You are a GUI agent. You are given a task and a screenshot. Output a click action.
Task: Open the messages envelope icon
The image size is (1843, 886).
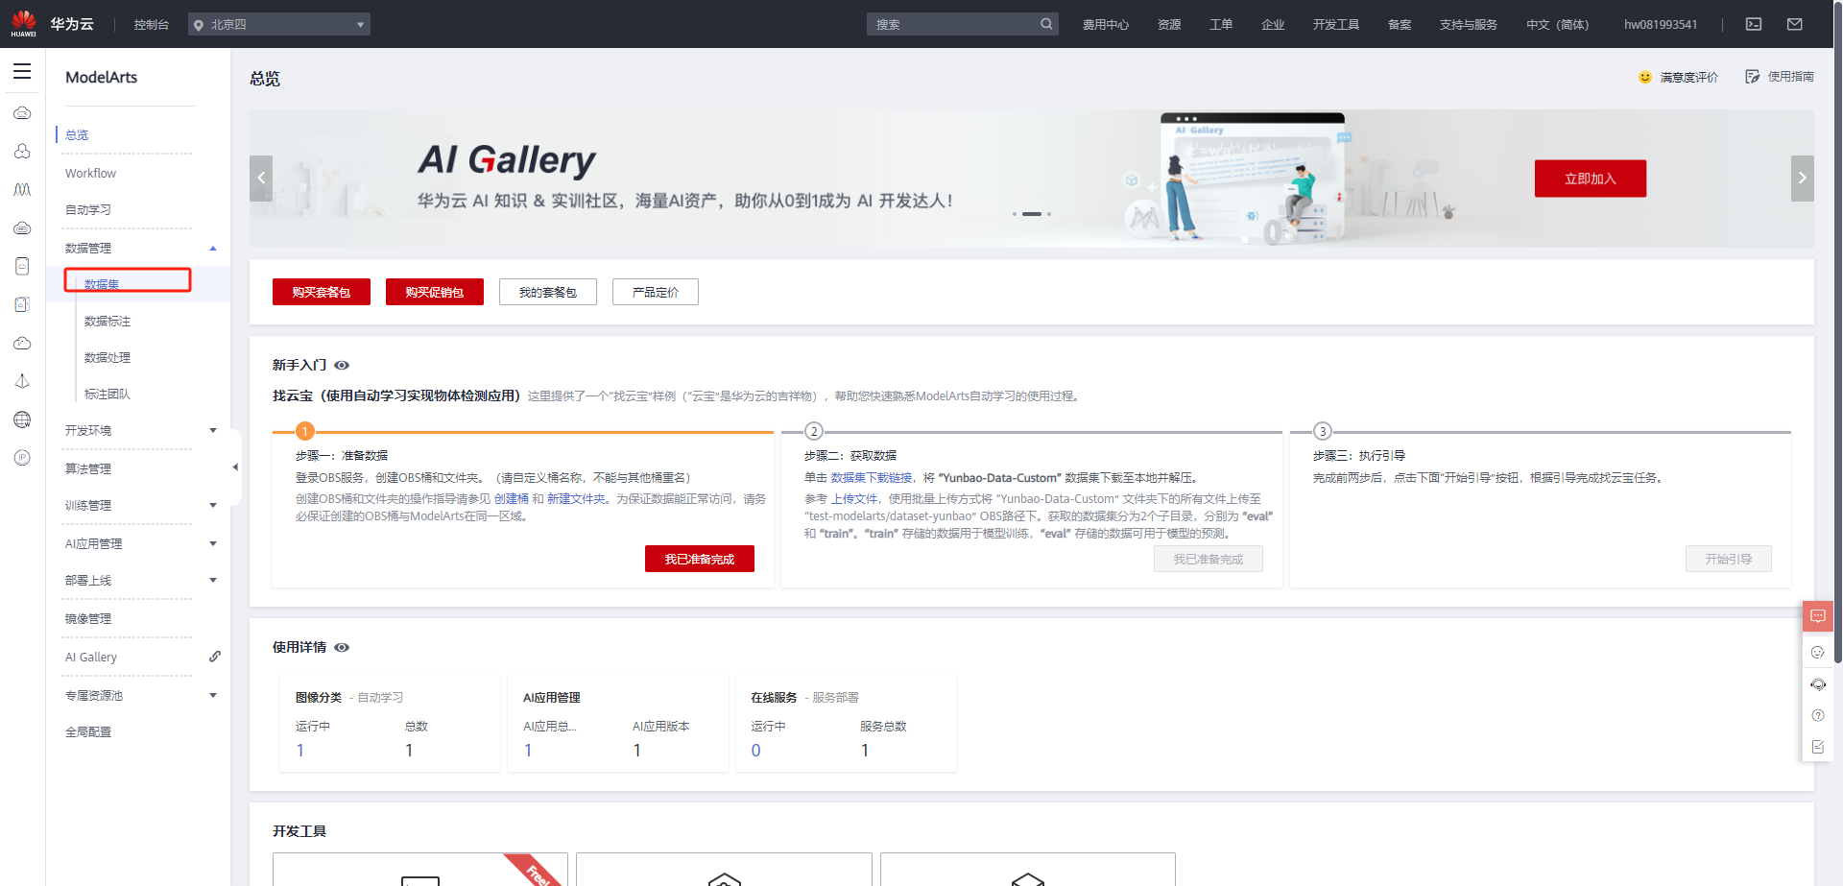[x=1795, y=24]
